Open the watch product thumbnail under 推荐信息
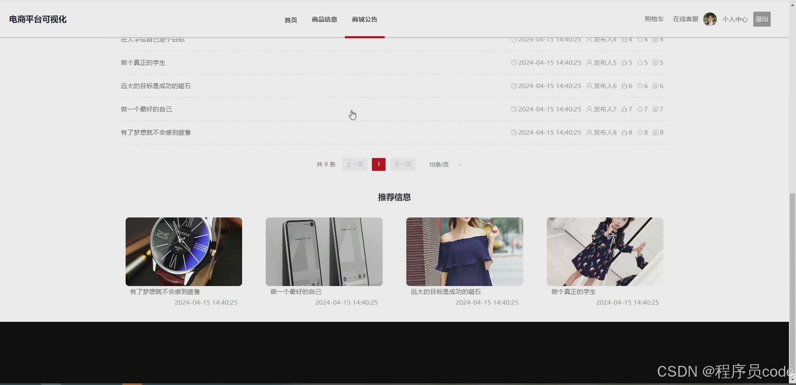This screenshot has height=385, width=796. (x=184, y=251)
